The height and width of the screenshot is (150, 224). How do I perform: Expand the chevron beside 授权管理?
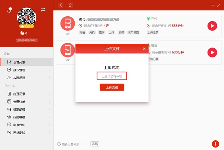[x=50, y=70]
